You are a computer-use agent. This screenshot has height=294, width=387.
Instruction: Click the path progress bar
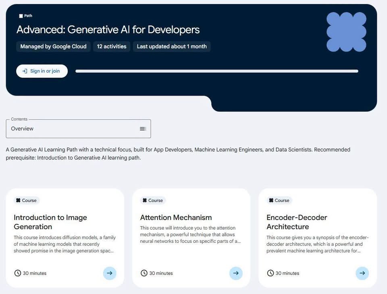coord(217,71)
